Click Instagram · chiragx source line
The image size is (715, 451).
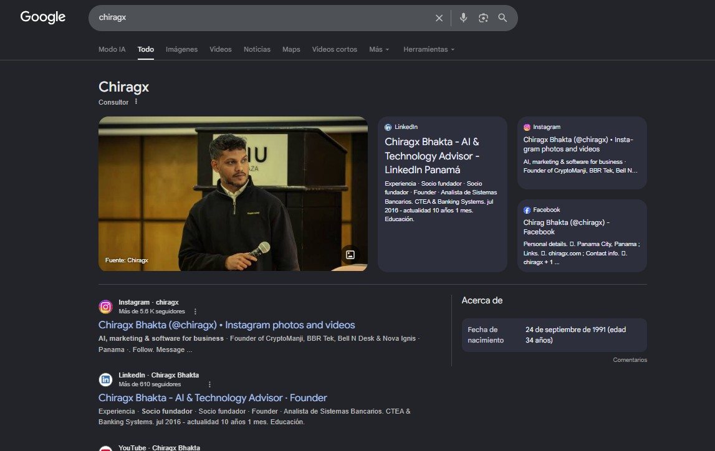click(x=148, y=302)
